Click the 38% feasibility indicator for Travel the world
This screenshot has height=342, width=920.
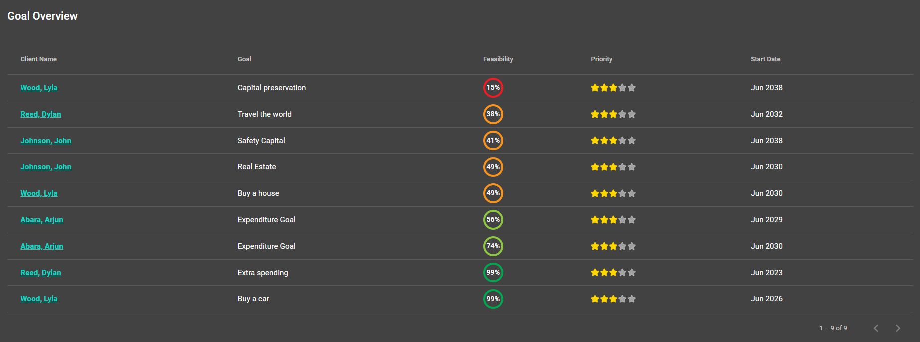493,114
